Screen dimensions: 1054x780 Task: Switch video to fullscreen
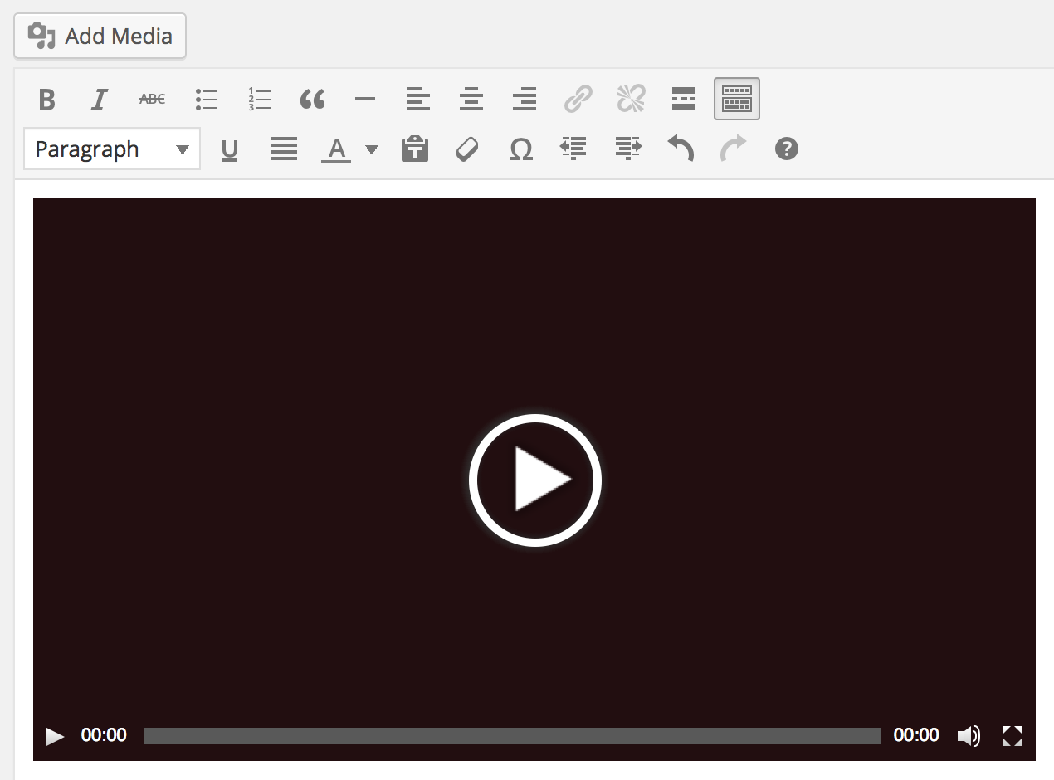pos(1013,736)
